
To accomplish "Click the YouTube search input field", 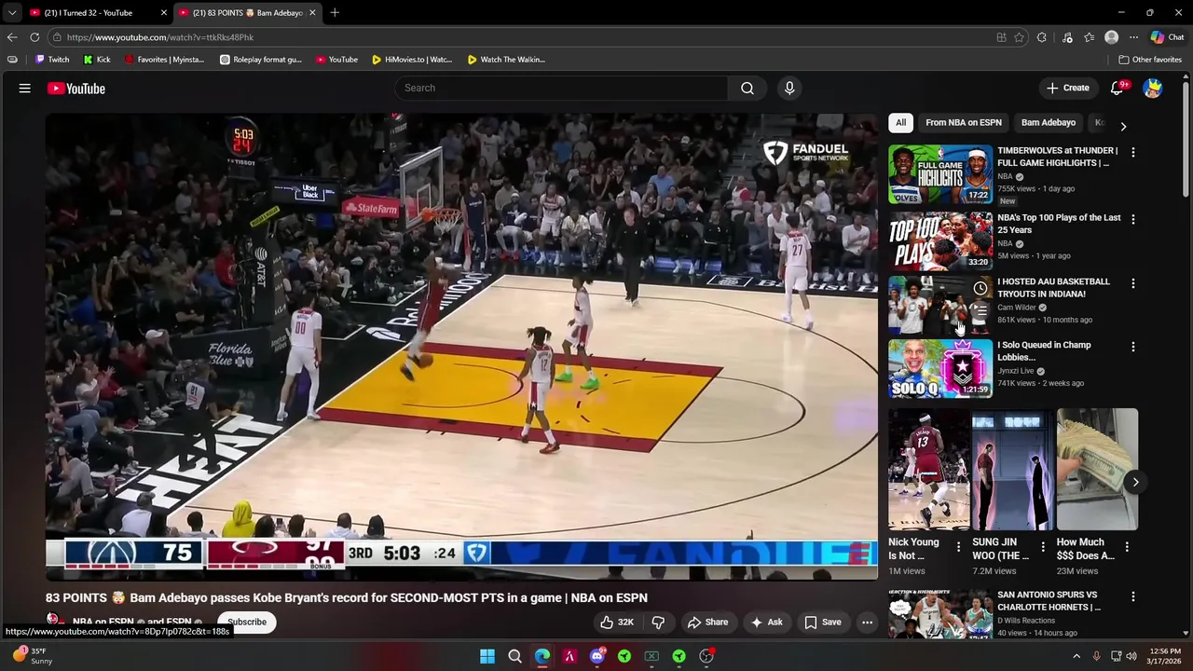I will click(x=562, y=88).
